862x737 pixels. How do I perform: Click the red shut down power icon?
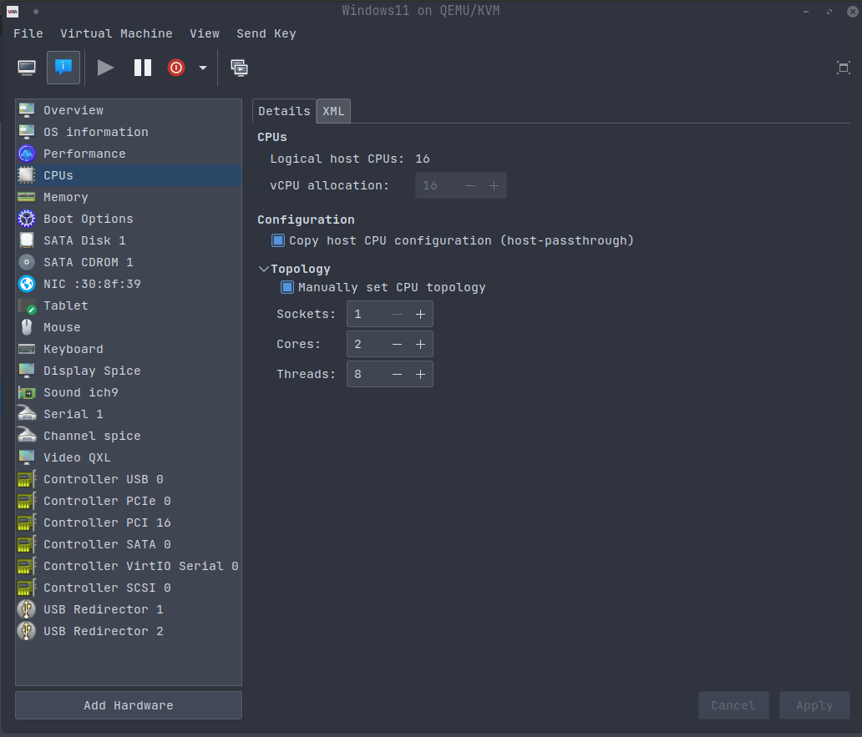pyautogui.click(x=175, y=68)
